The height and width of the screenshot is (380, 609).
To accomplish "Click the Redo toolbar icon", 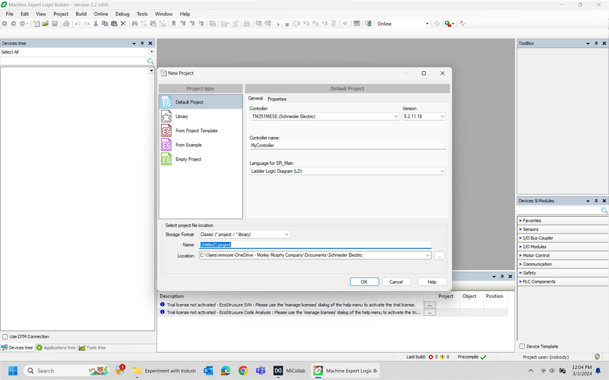I will tap(87, 23).
